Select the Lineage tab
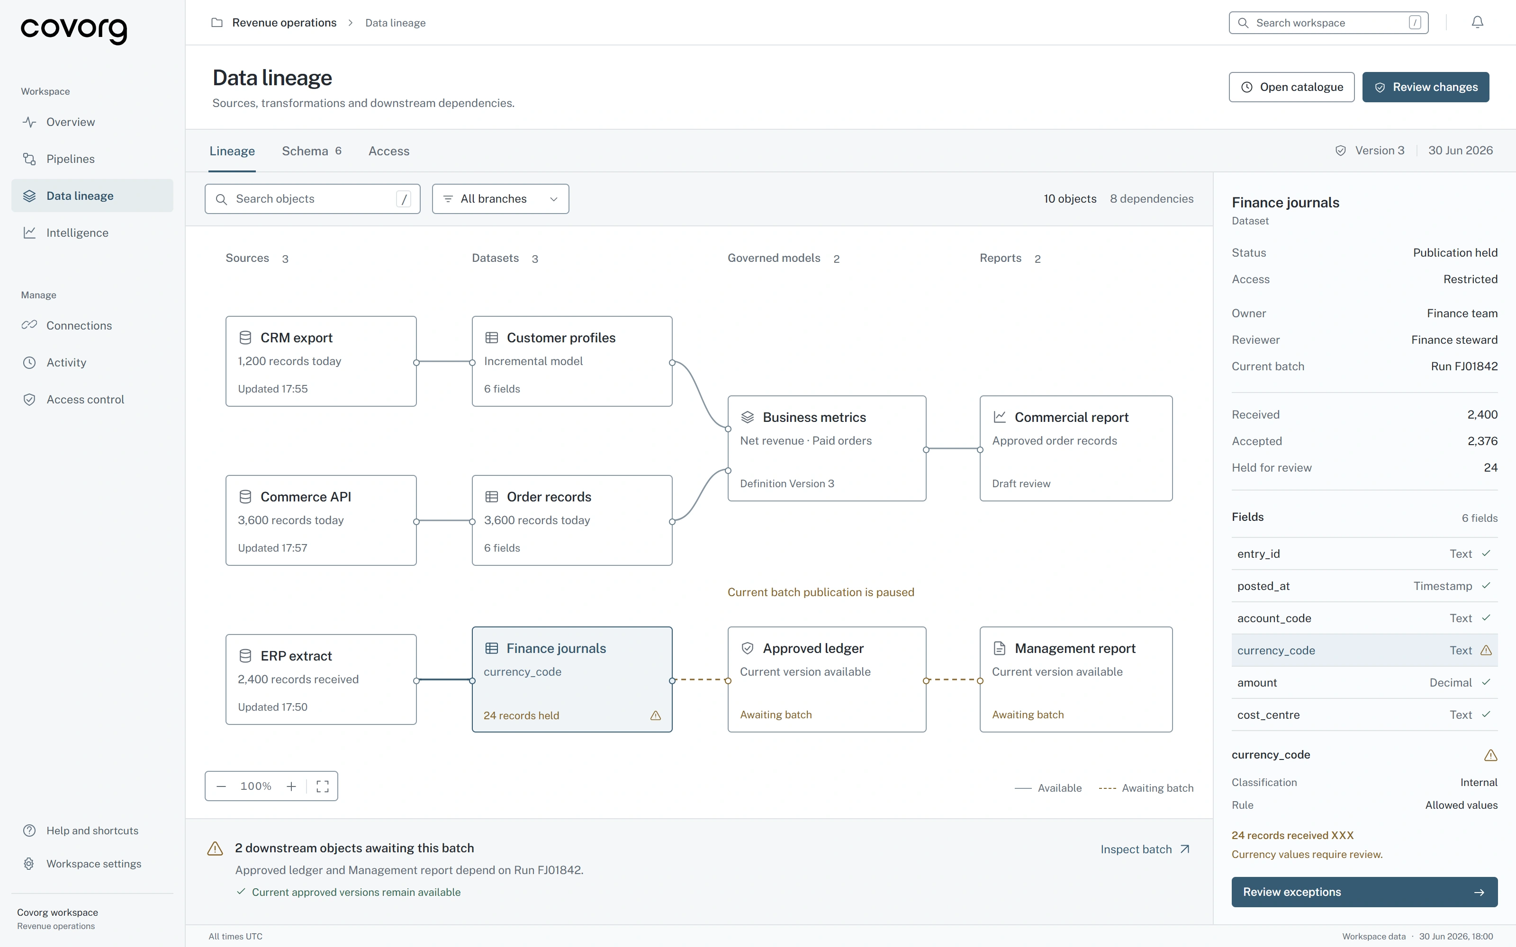Image resolution: width=1516 pixels, height=947 pixels. [x=232, y=151]
